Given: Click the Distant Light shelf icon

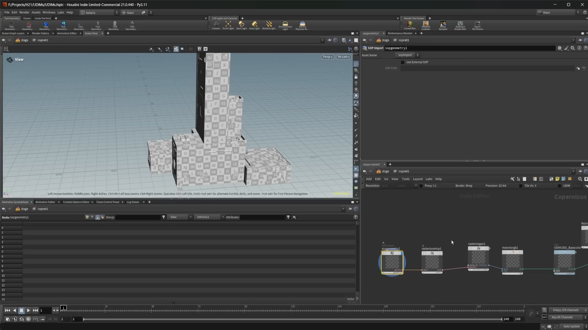Looking at the screenshot, I should [269, 25].
